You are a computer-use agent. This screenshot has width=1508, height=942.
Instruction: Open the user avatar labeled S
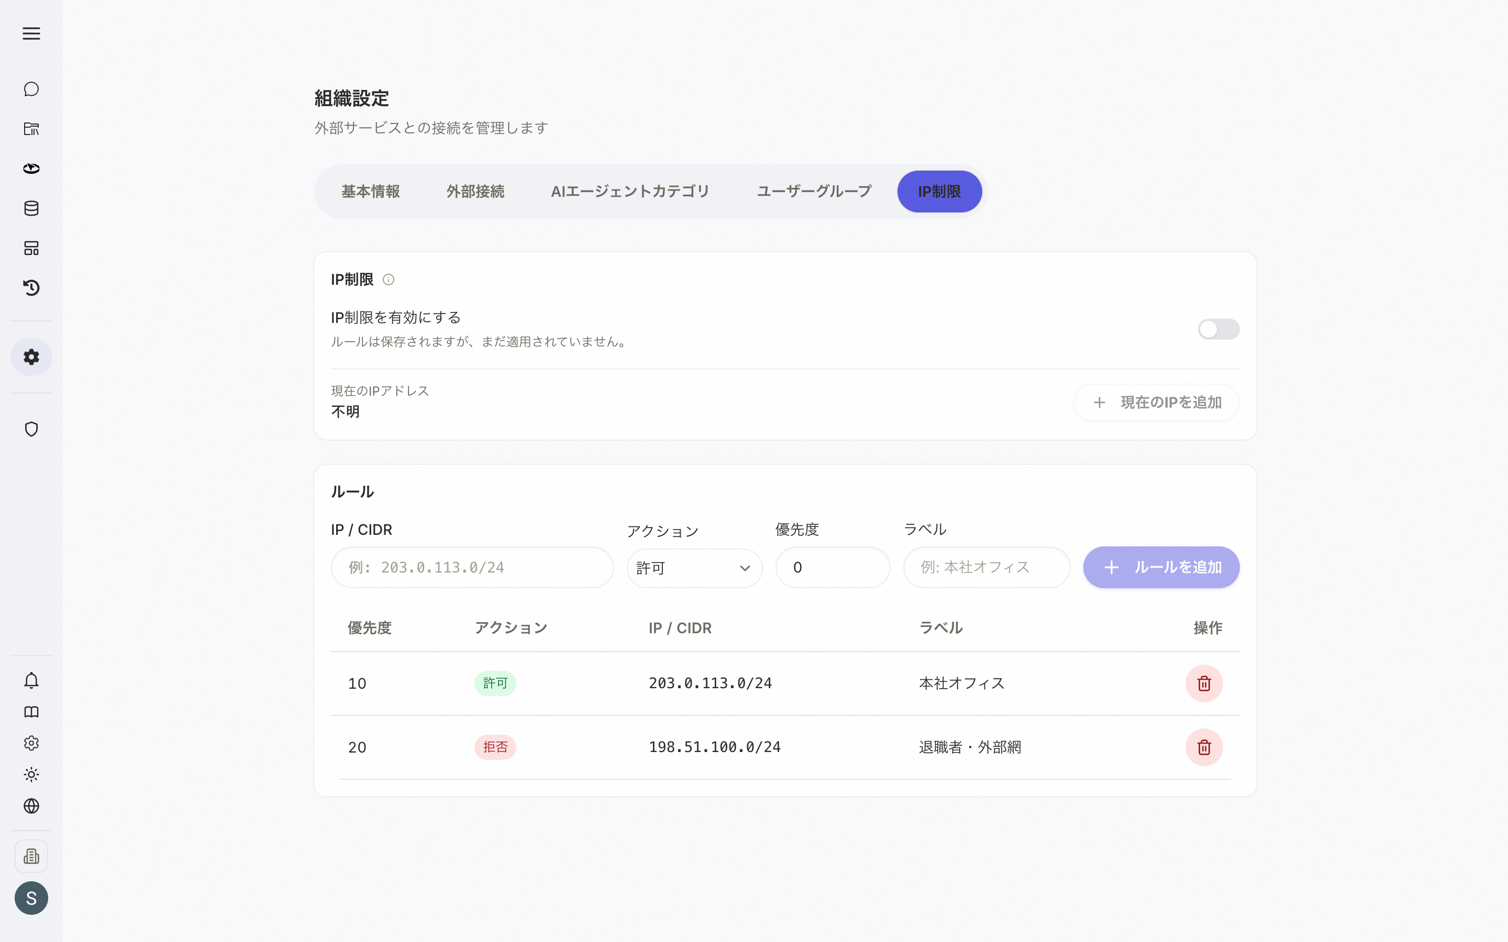pos(31,899)
